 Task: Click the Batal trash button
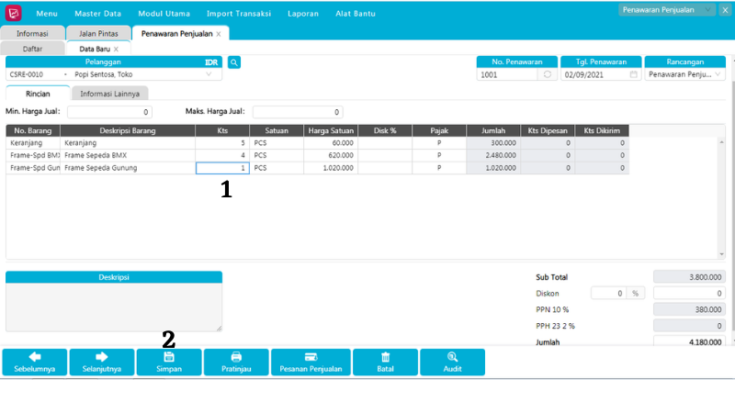tap(386, 363)
